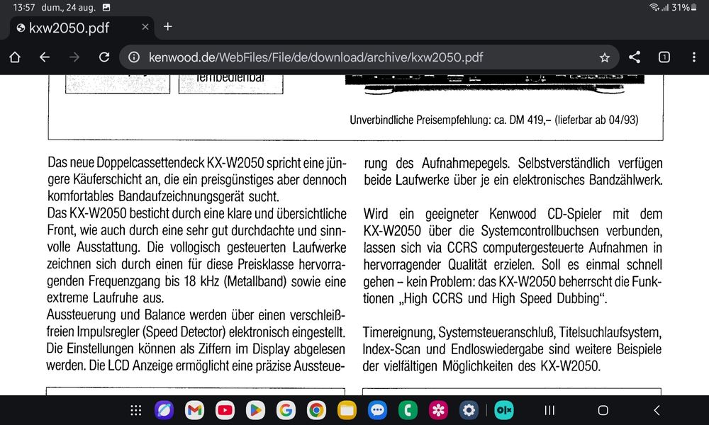Open the pink Gallery app
Screen dimensions: 709x425
click(439, 410)
